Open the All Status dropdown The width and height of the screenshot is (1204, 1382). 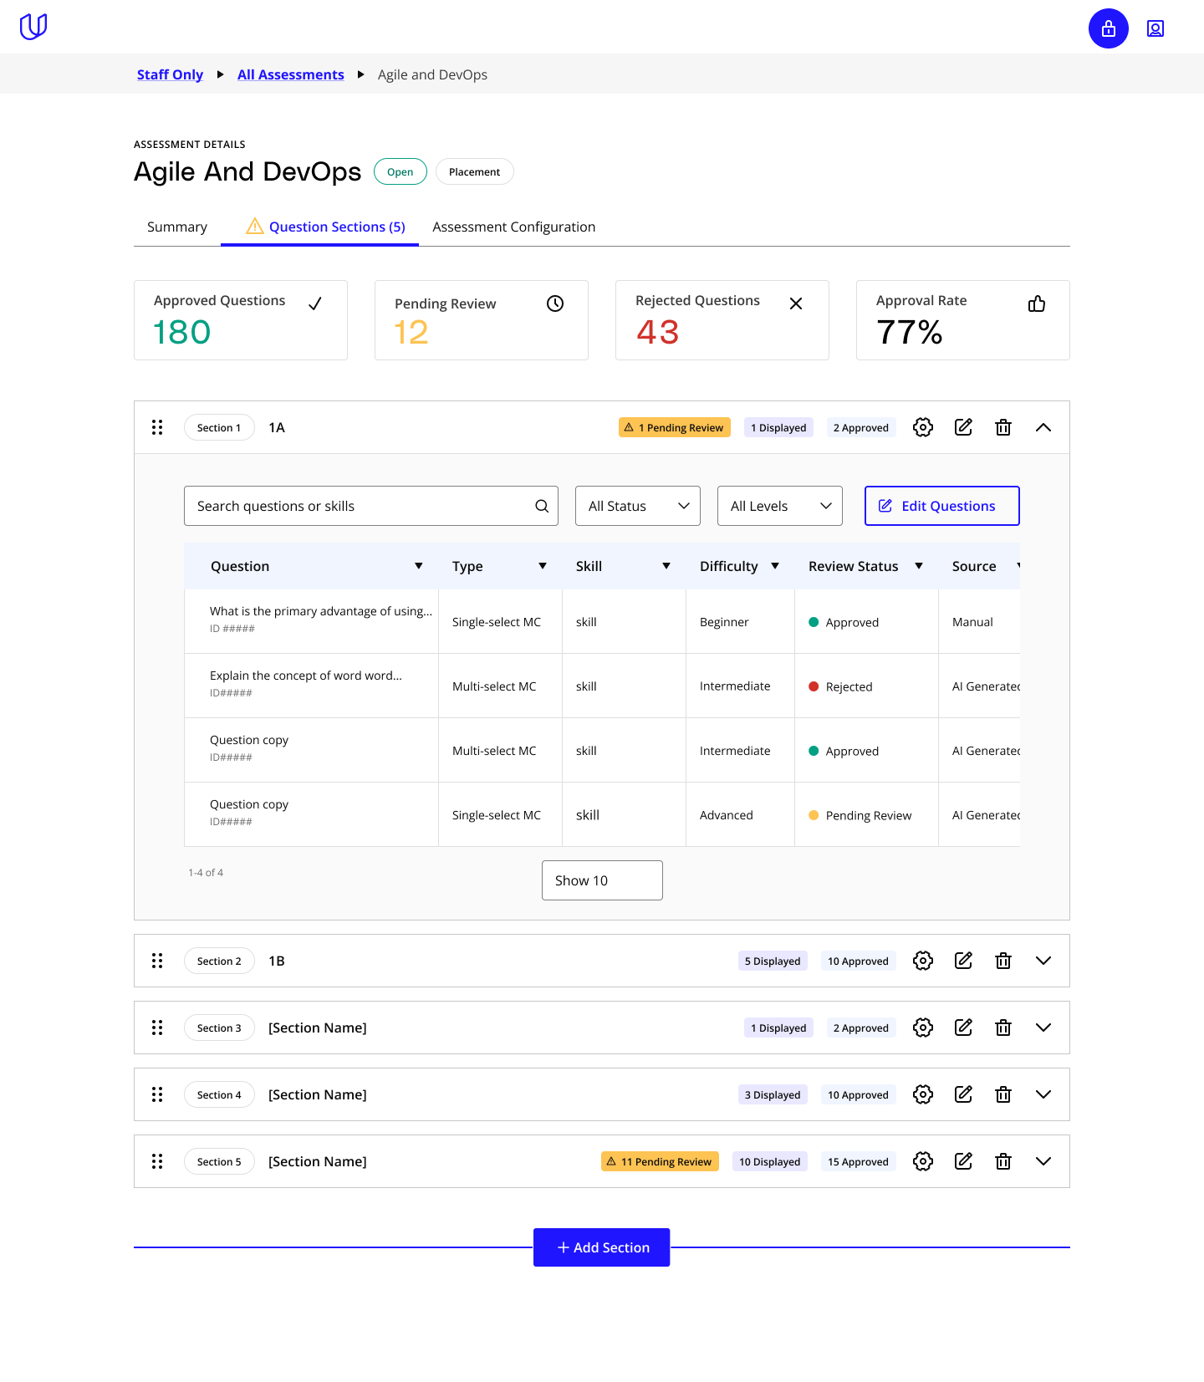tap(638, 506)
